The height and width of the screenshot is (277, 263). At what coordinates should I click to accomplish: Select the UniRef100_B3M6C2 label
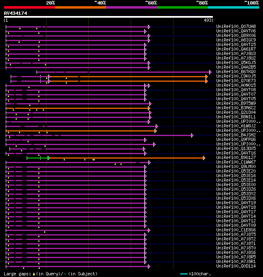pyautogui.click(x=236, y=108)
